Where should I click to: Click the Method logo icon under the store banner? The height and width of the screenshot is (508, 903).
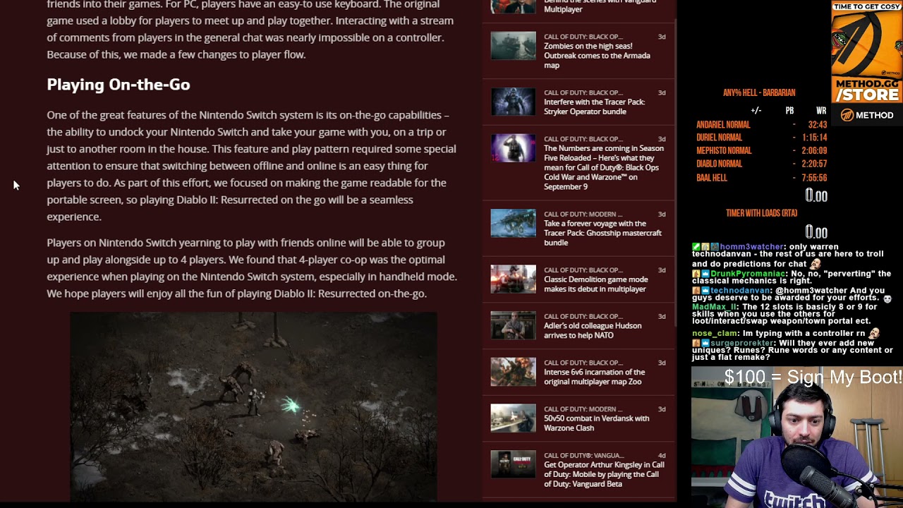(847, 115)
